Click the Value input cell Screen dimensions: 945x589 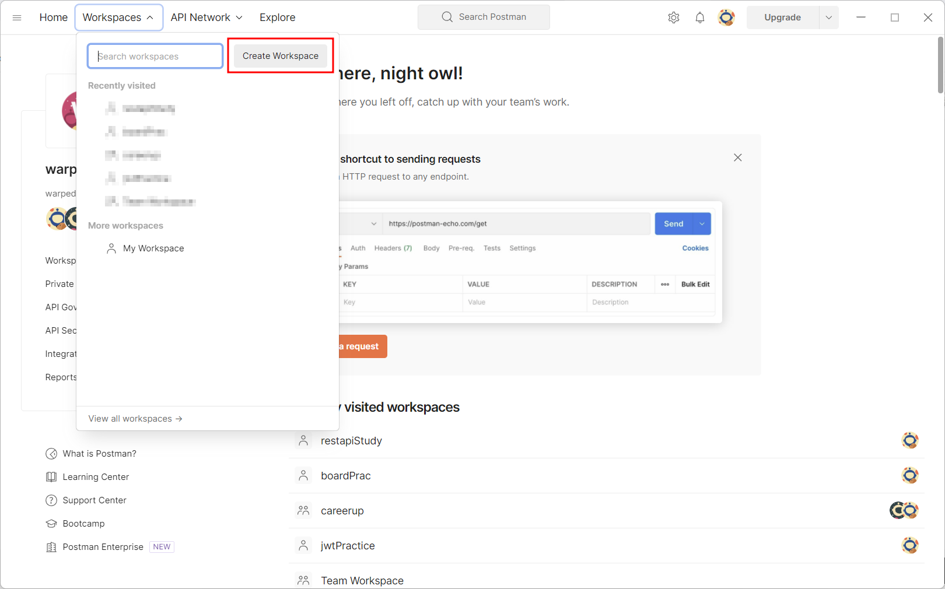click(x=524, y=302)
